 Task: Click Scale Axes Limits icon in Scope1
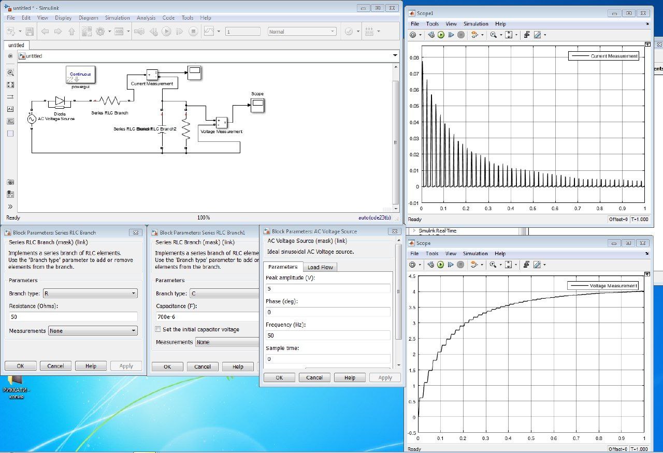(509, 35)
